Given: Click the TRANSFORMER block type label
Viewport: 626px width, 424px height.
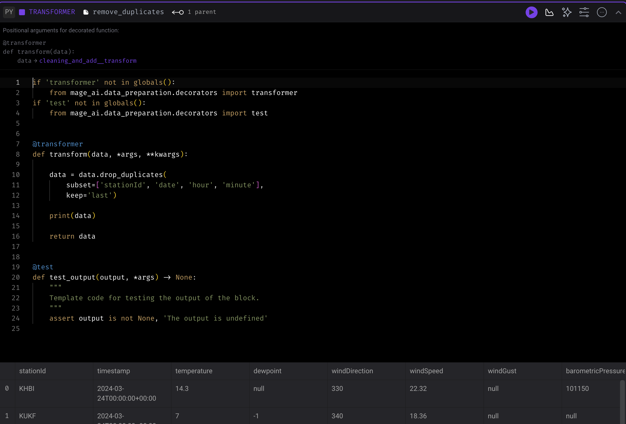Looking at the screenshot, I should point(52,12).
